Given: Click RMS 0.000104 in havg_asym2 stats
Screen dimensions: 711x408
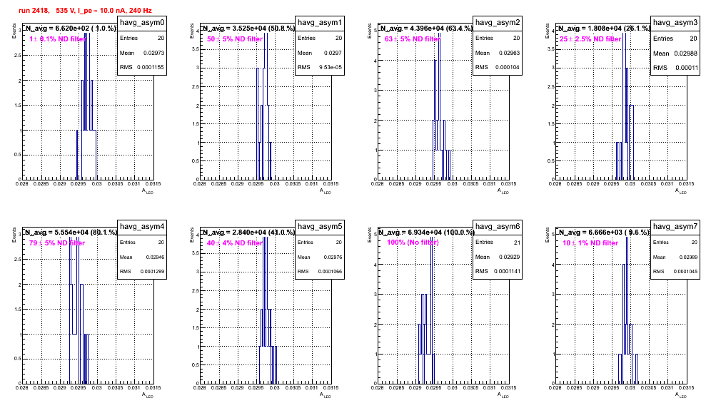Looking at the screenshot, I should point(498,67).
